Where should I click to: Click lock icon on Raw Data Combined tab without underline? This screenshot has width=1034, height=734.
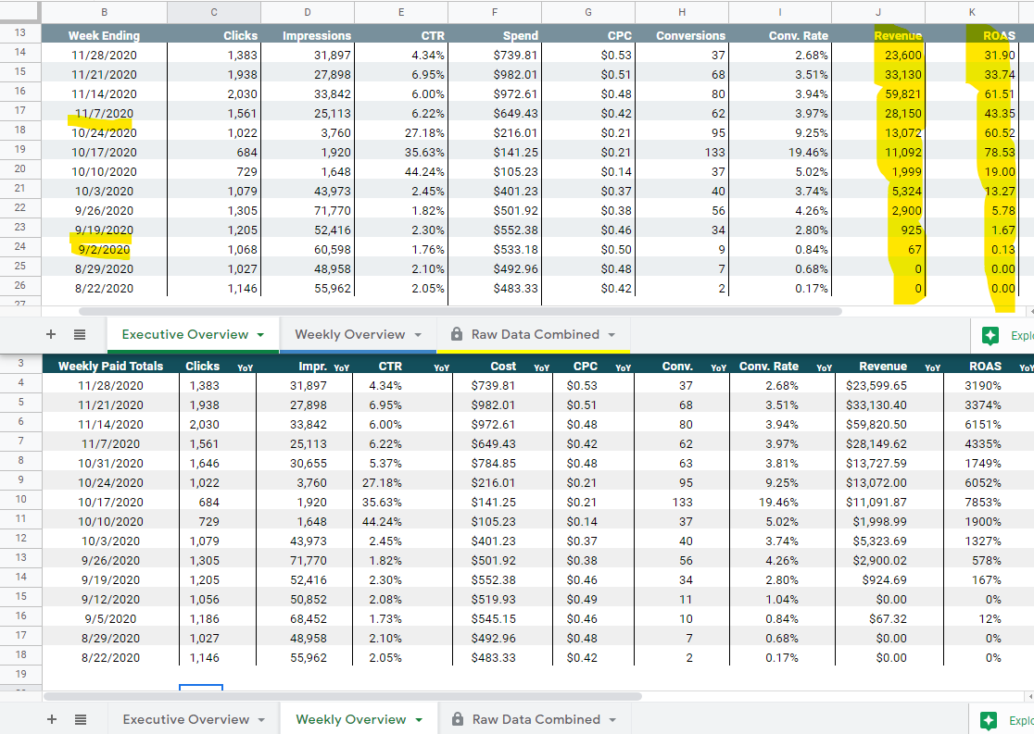(457, 719)
